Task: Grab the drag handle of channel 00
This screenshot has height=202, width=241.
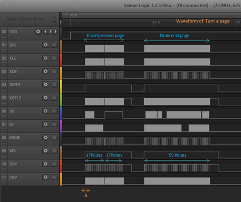Action: [x=4, y=37]
